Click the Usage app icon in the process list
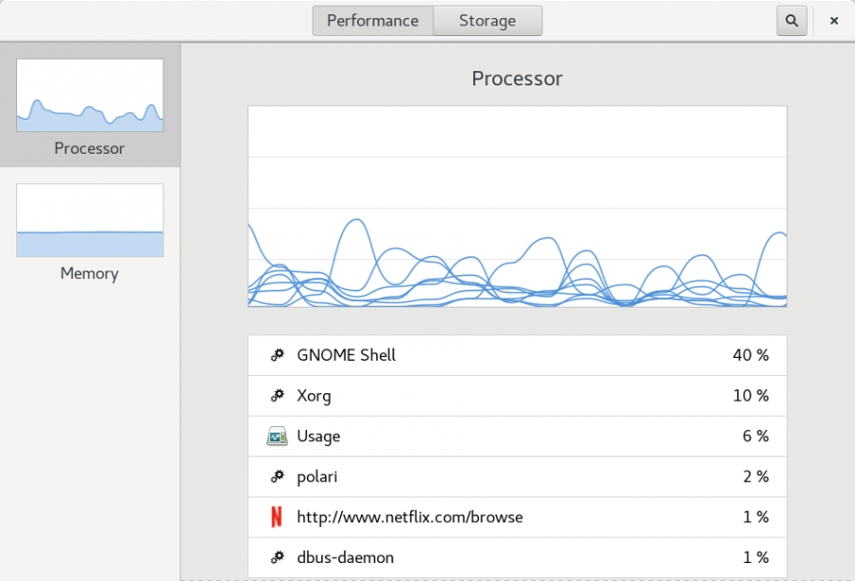This screenshot has width=855, height=581. click(x=276, y=436)
